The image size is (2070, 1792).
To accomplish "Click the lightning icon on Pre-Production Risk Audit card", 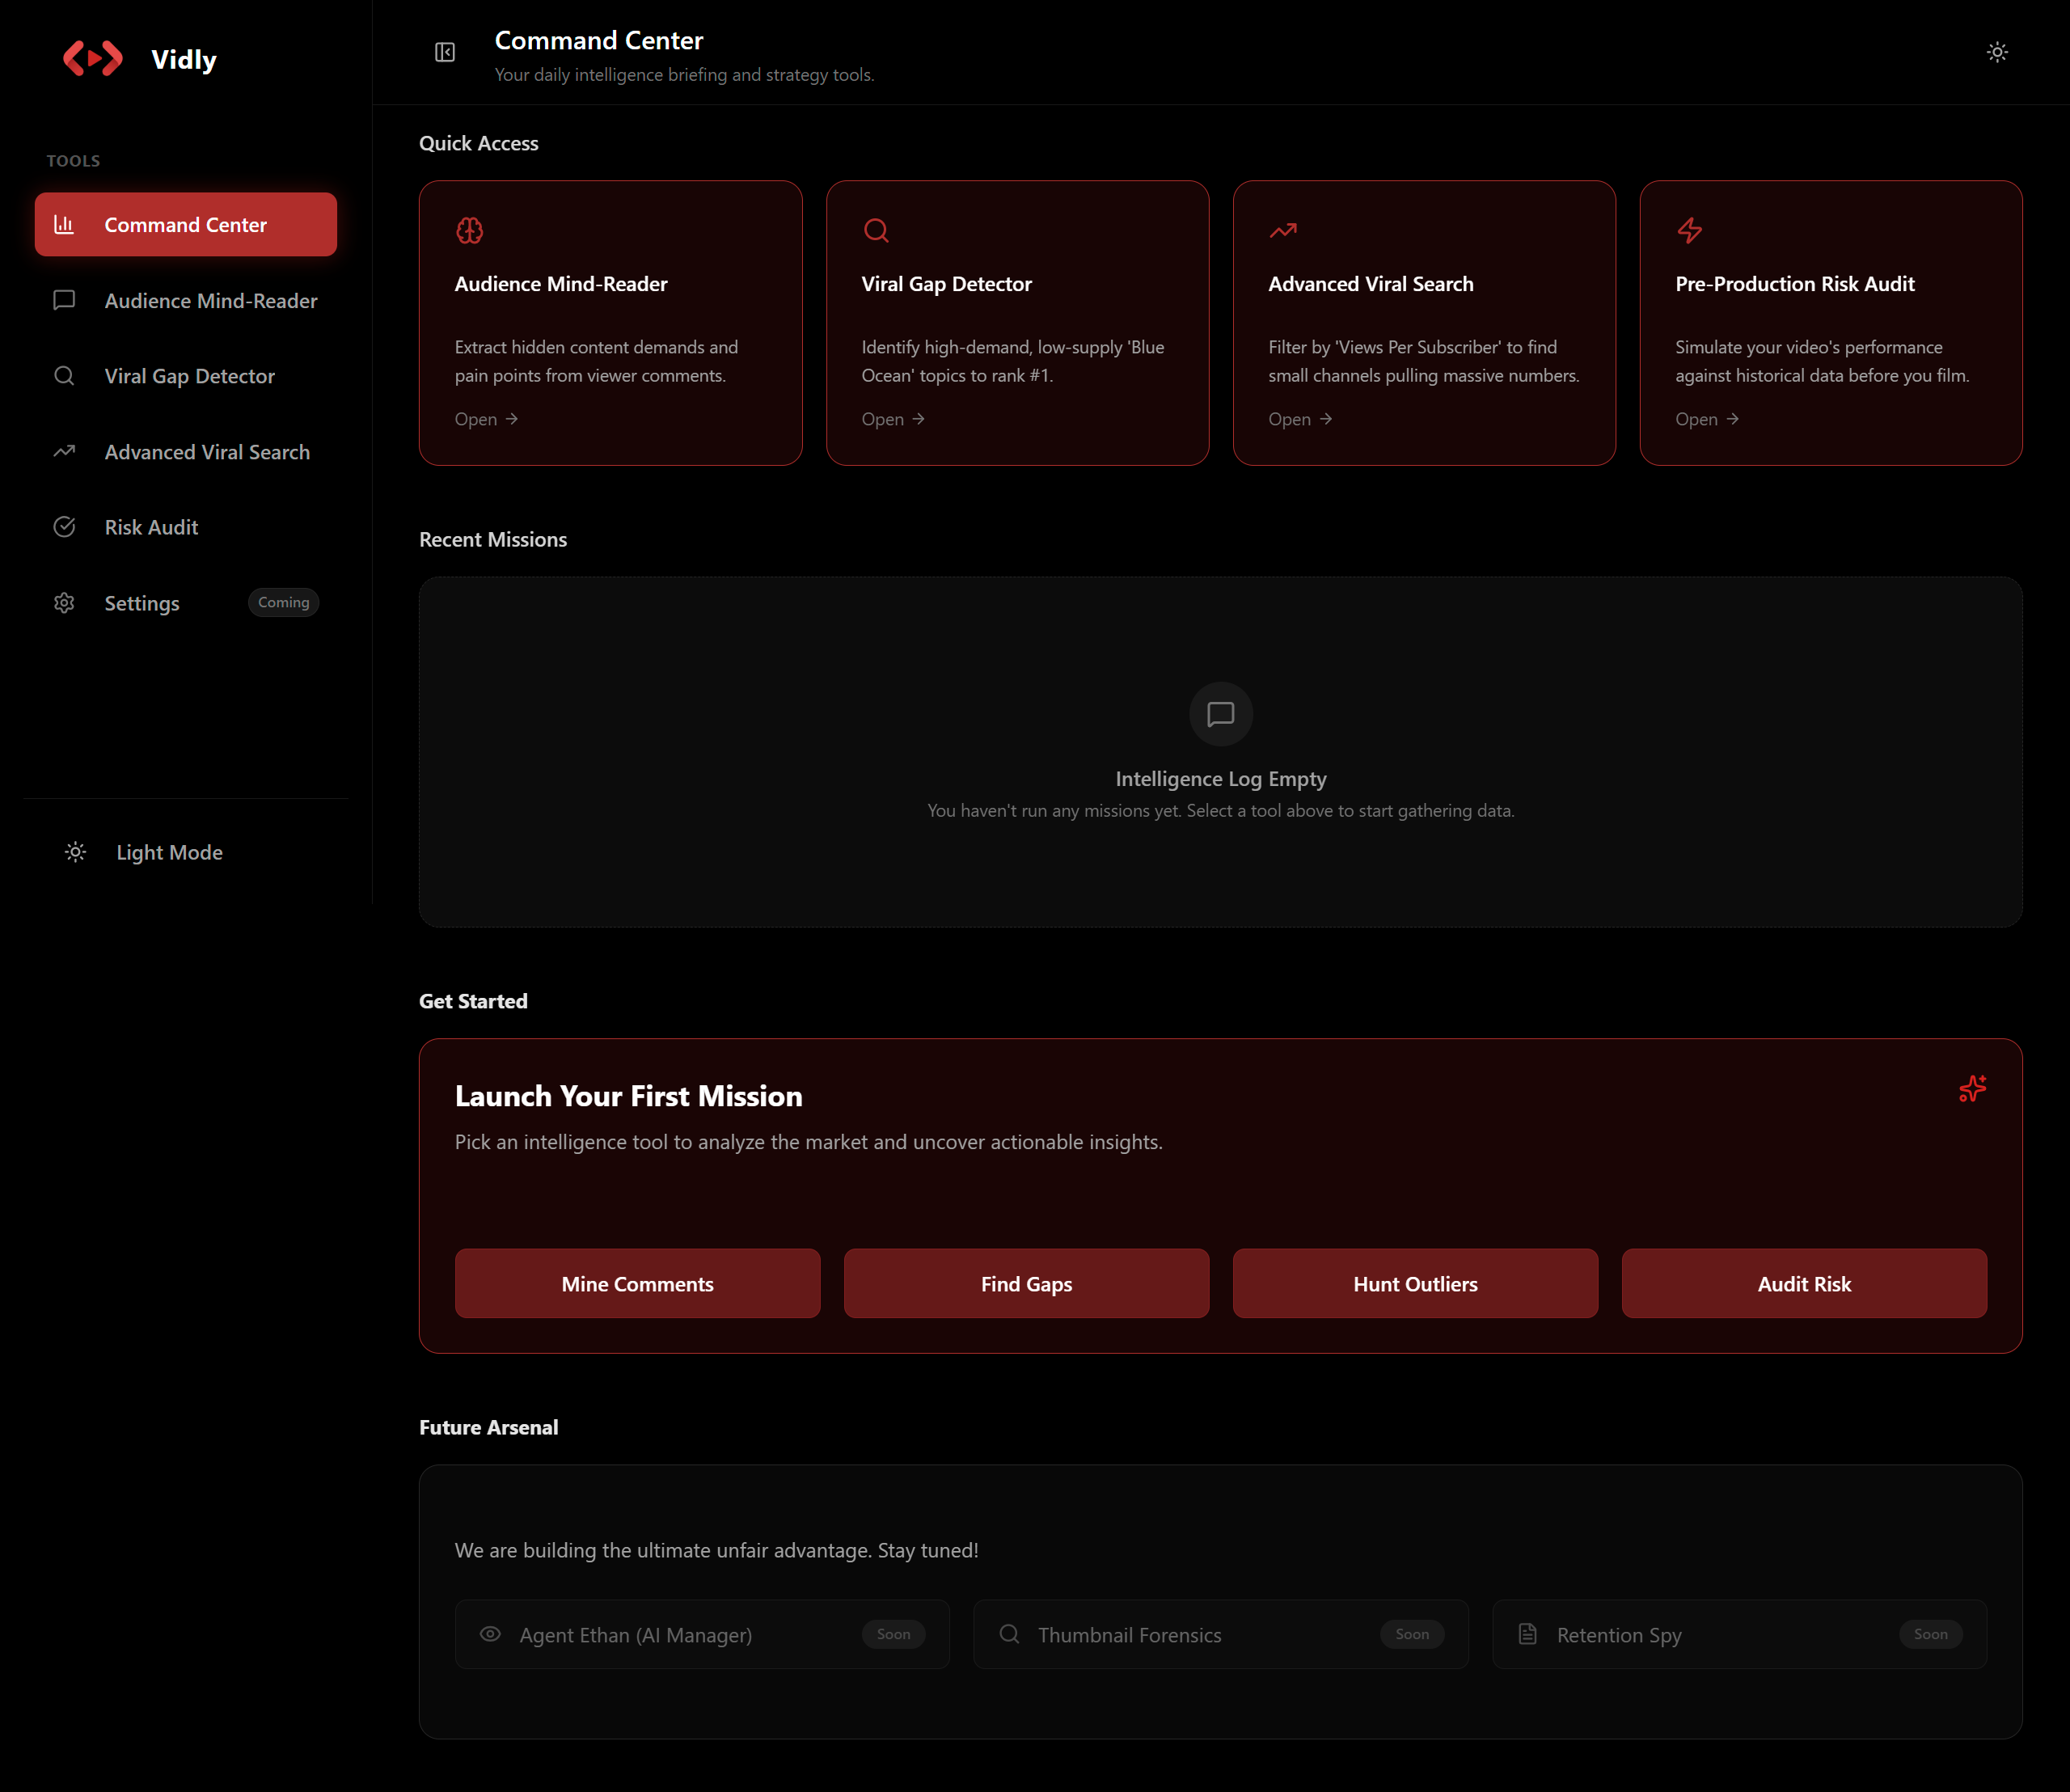I will (1691, 230).
